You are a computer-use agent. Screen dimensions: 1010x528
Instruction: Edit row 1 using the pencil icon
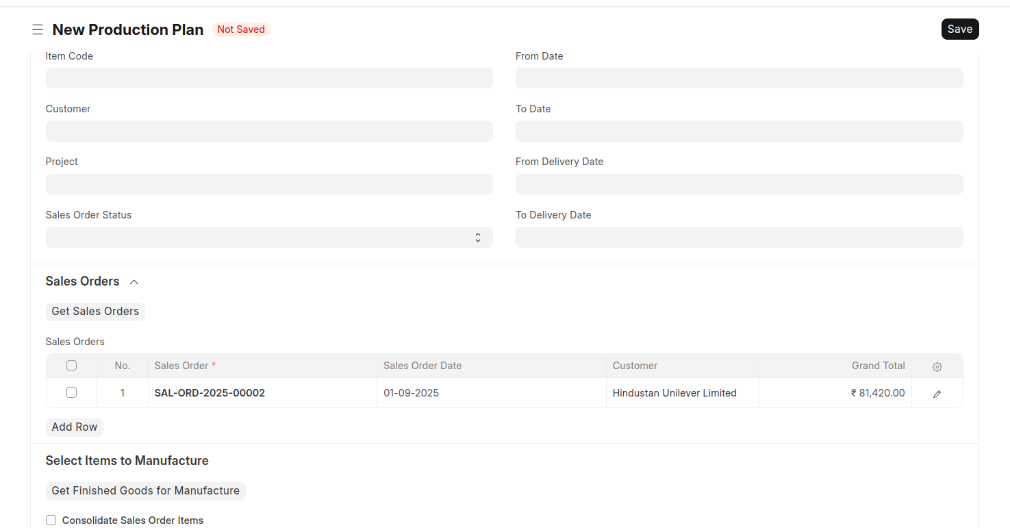(x=937, y=394)
